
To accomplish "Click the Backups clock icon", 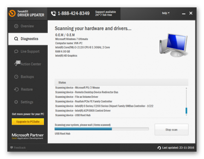I will 16,77.
